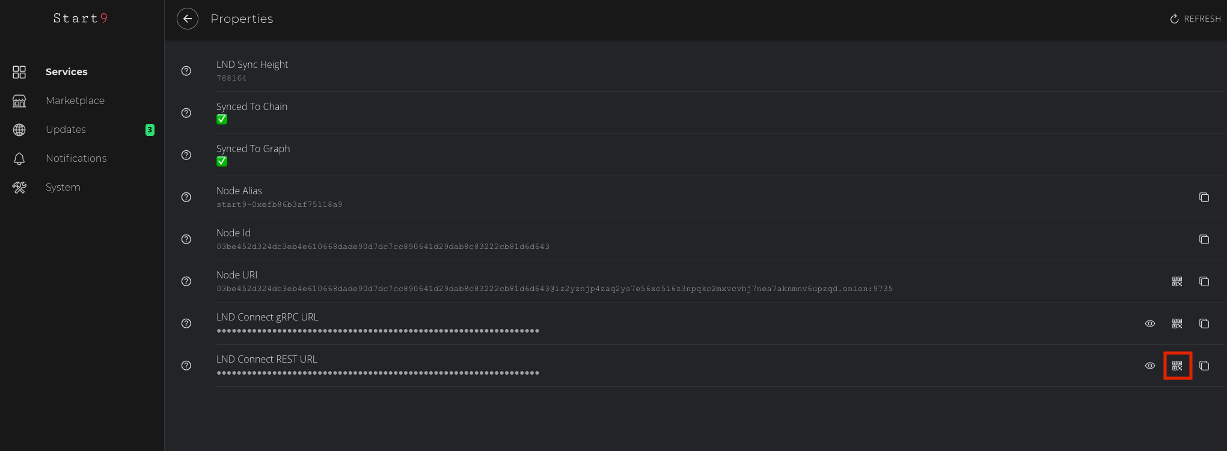Open the Notifications page

click(76, 158)
